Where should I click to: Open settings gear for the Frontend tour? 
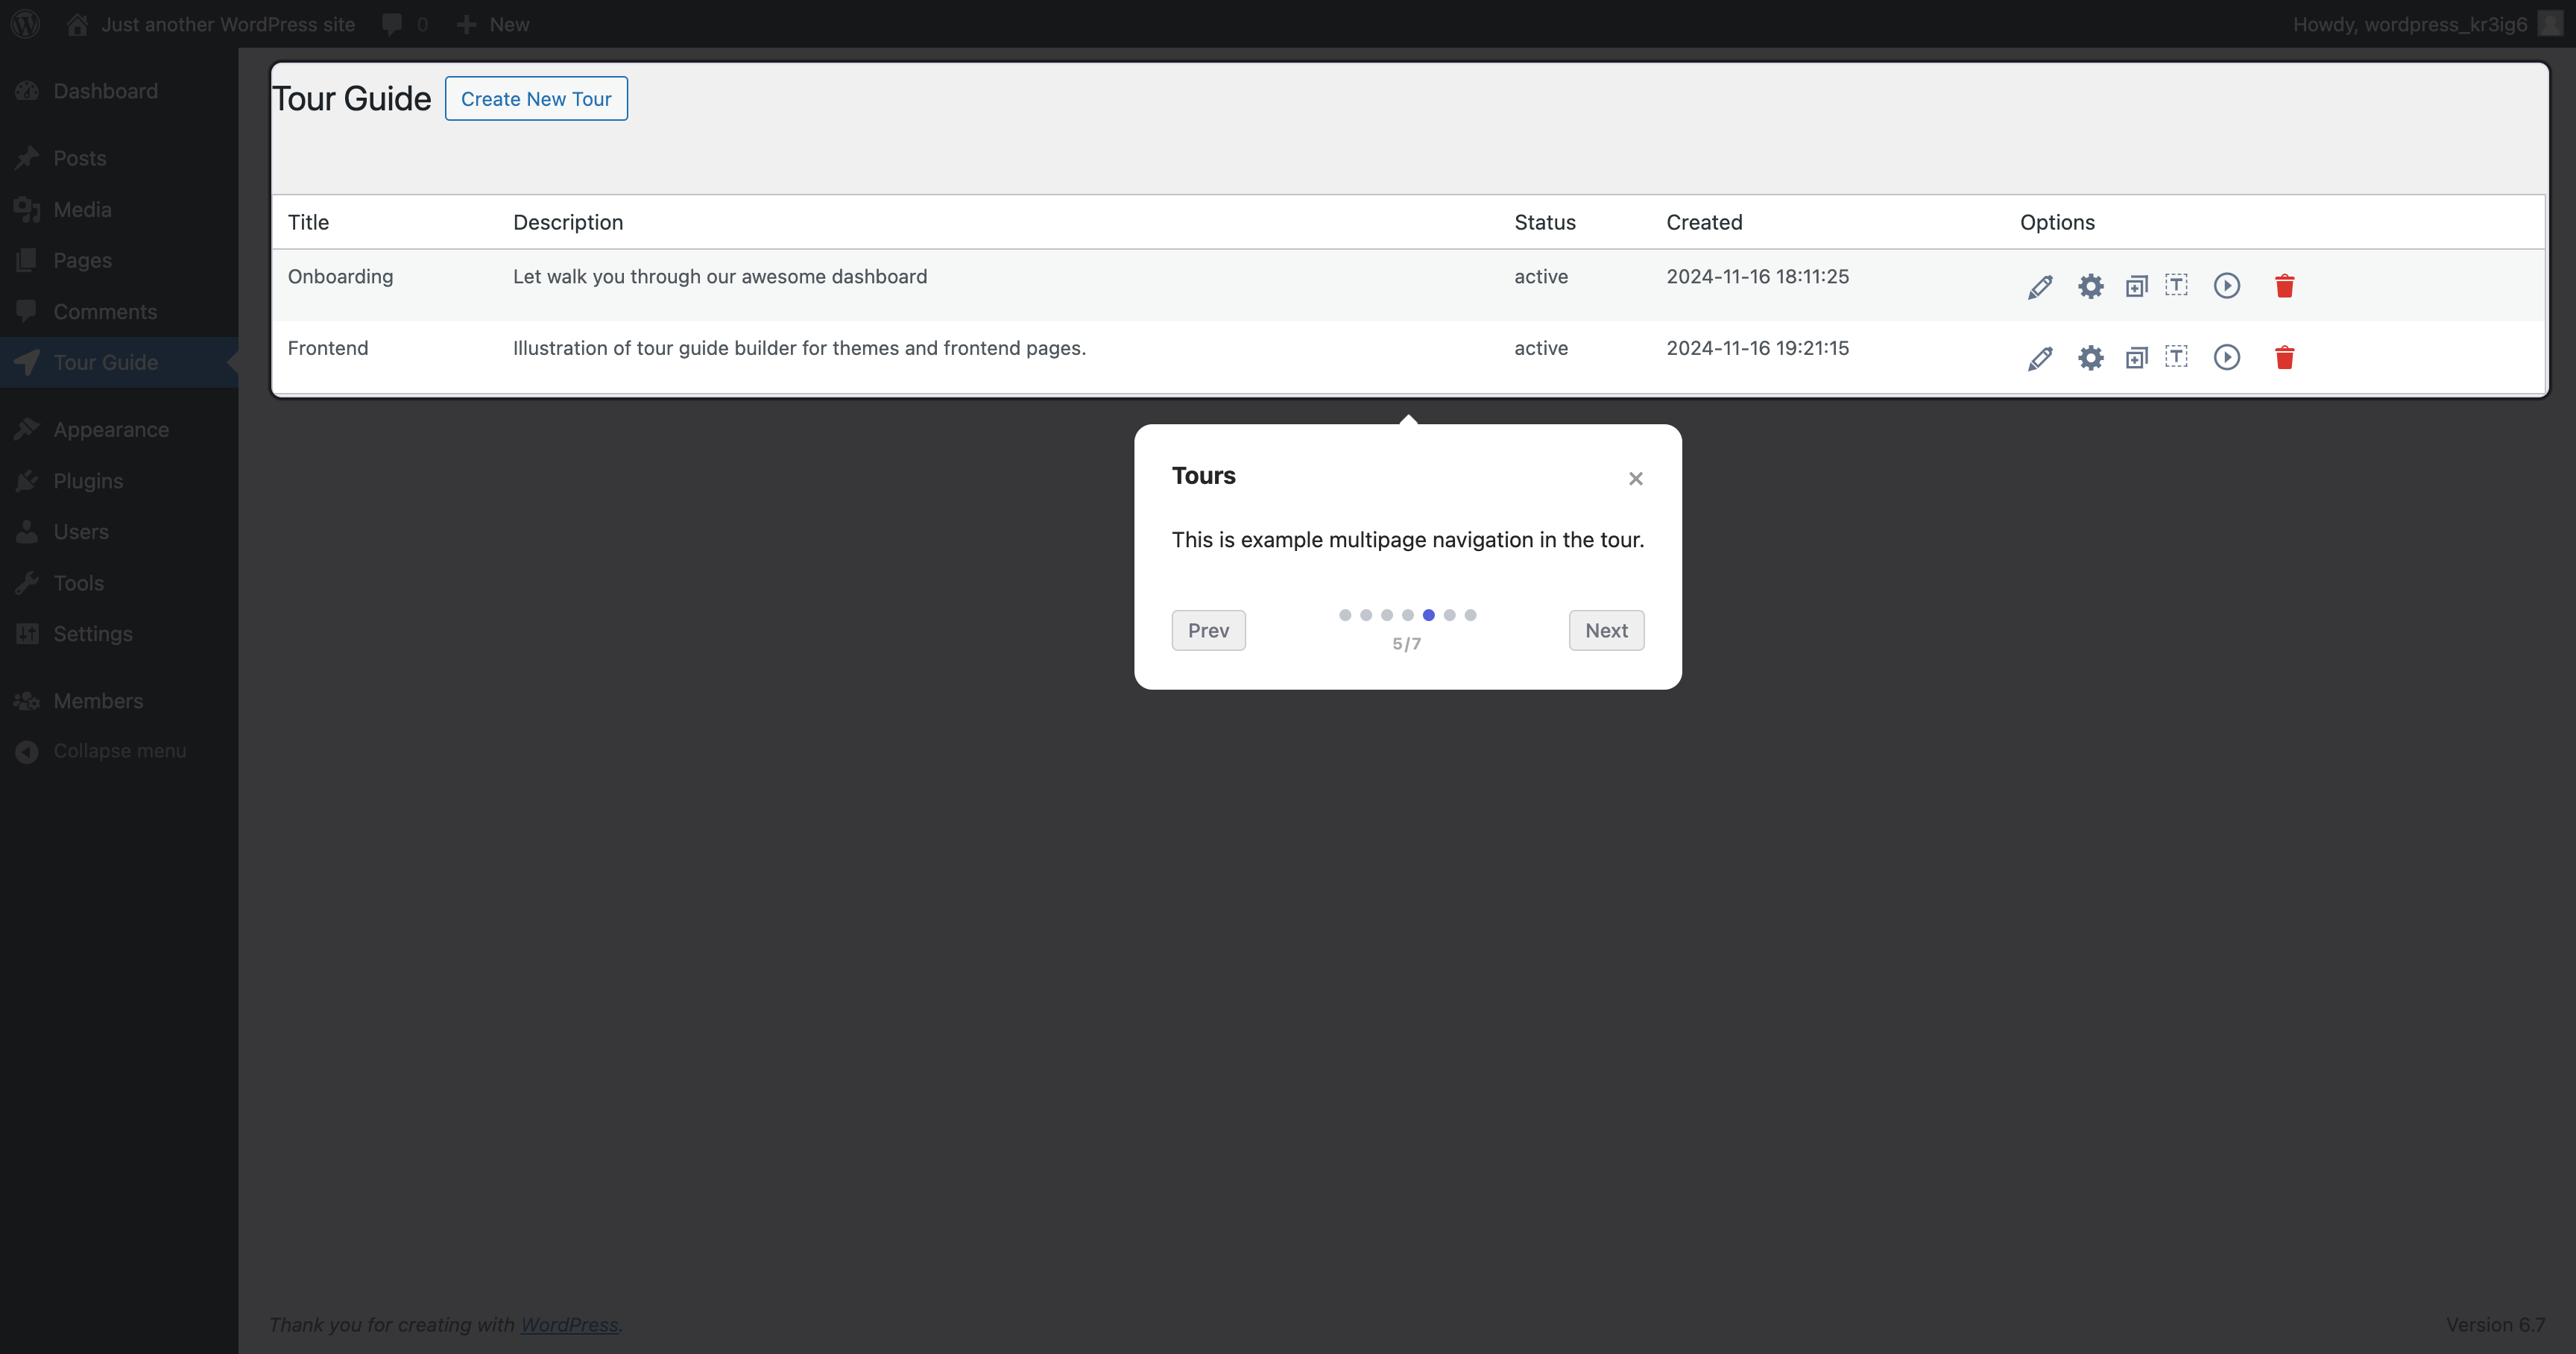pyautogui.click(x=2089, y=357)
